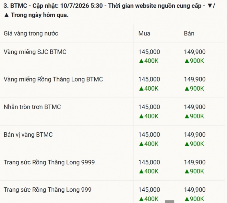Click the 'Giá vàng trong nước' header cell
The height and width of the screenshot is (203, 227).
[31, 34]
